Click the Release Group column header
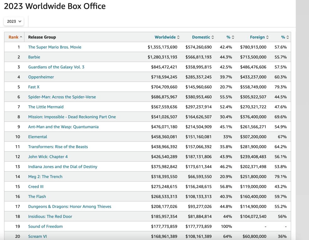The width and height of the screenshot is (309, 240). click(42, 37)
